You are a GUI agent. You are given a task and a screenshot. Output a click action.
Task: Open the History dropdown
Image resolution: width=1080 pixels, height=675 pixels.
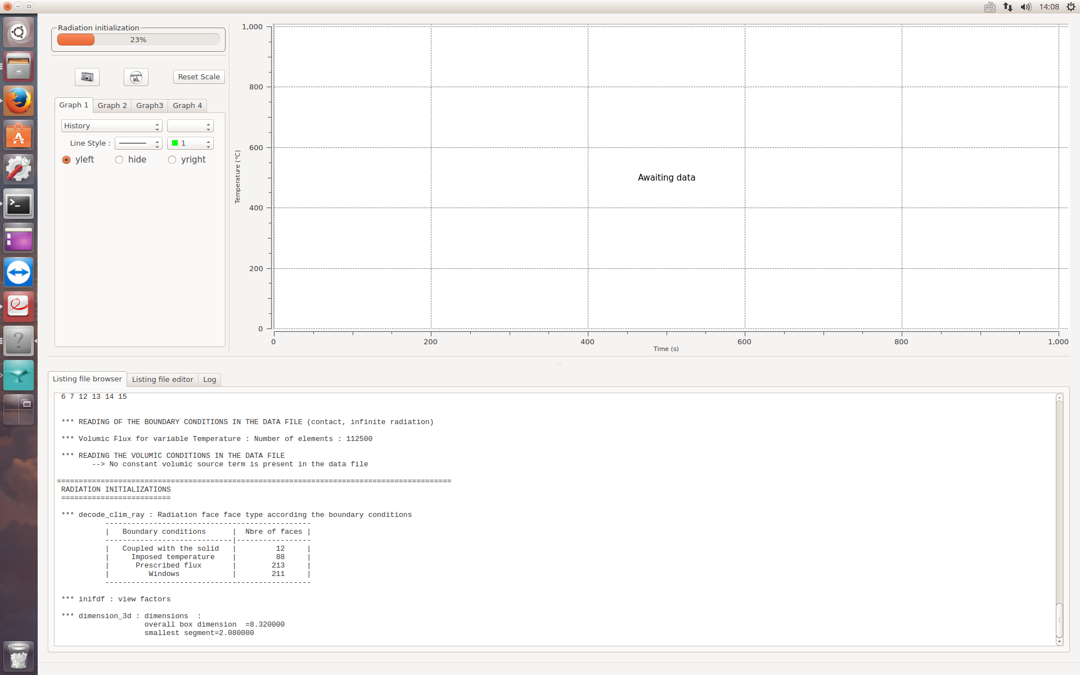(111, 126)
